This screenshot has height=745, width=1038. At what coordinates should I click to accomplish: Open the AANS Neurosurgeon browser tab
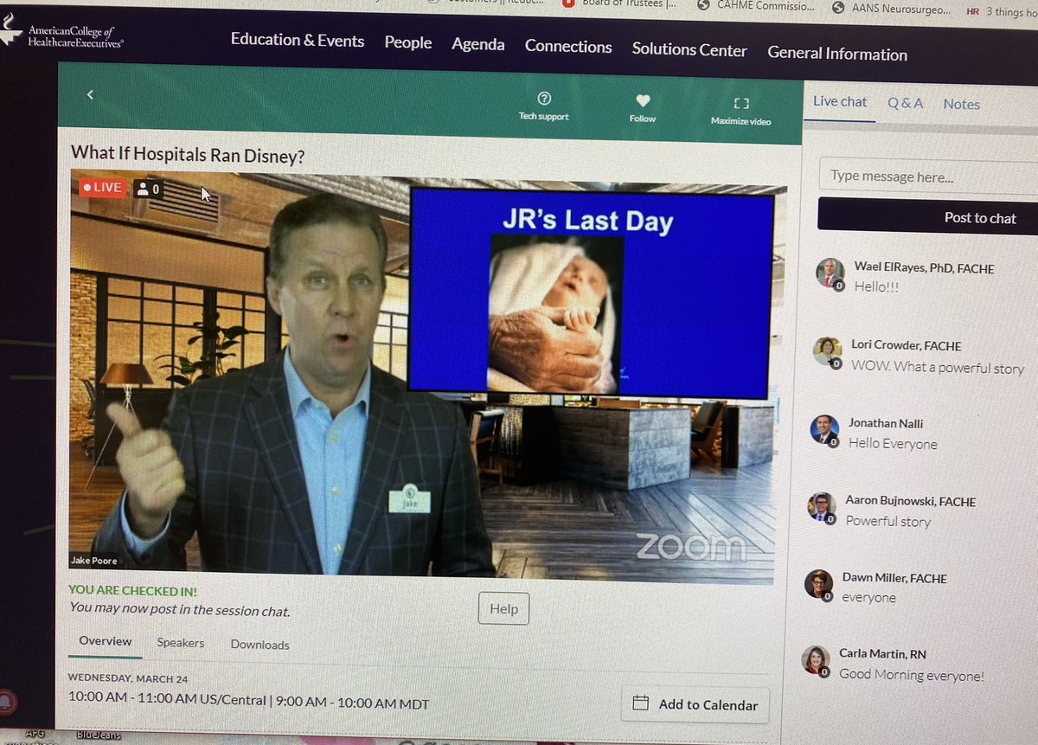click(892, 8)
